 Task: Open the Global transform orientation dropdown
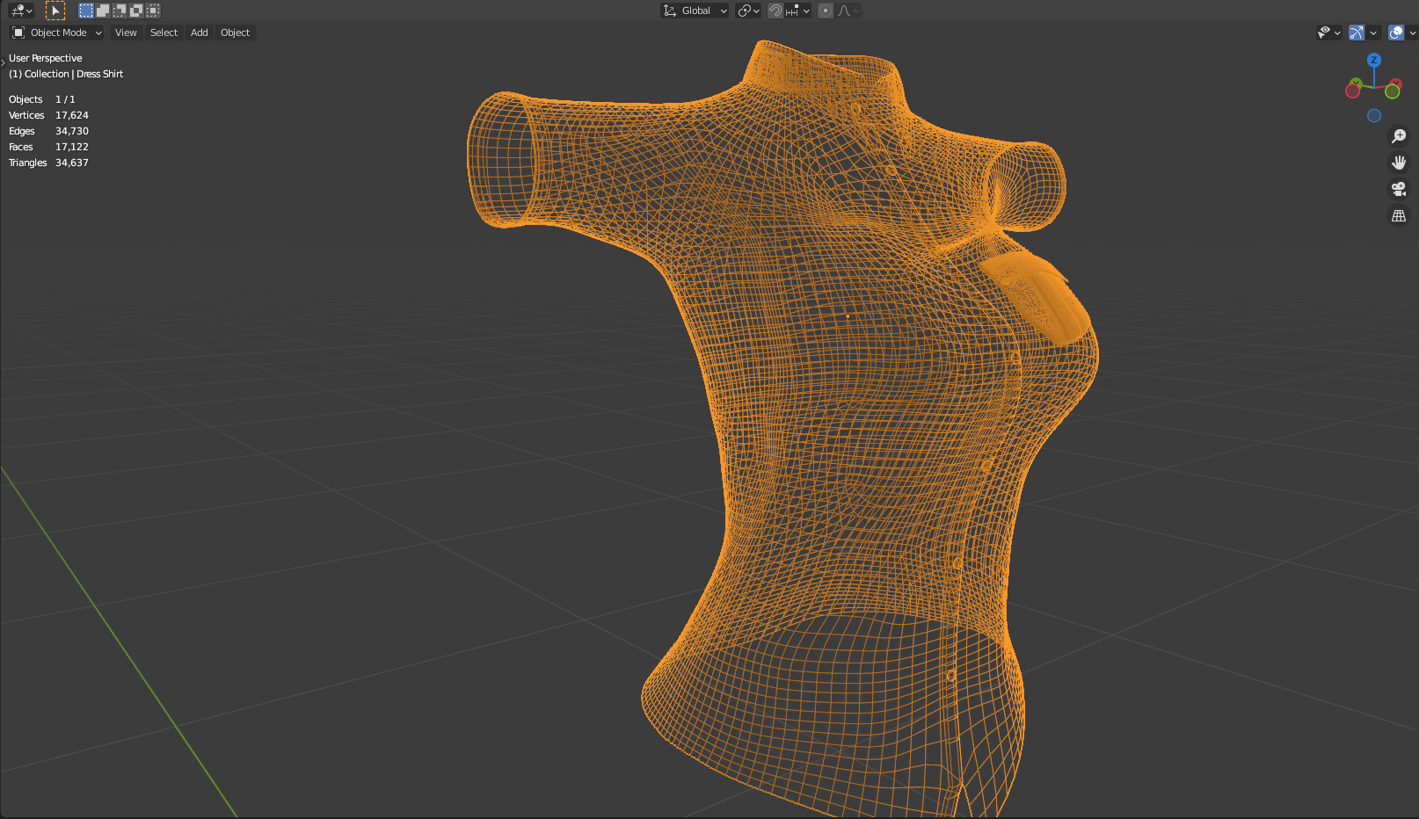tap(695, 11)
